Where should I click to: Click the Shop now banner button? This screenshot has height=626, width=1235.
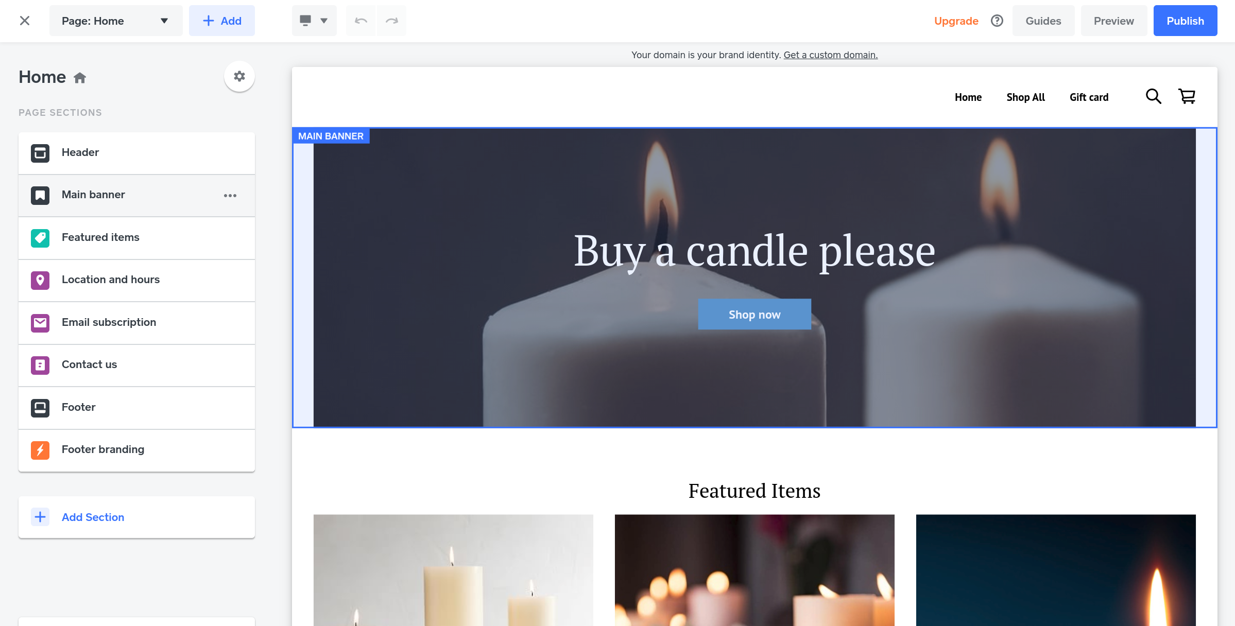(x=754, y=314)
